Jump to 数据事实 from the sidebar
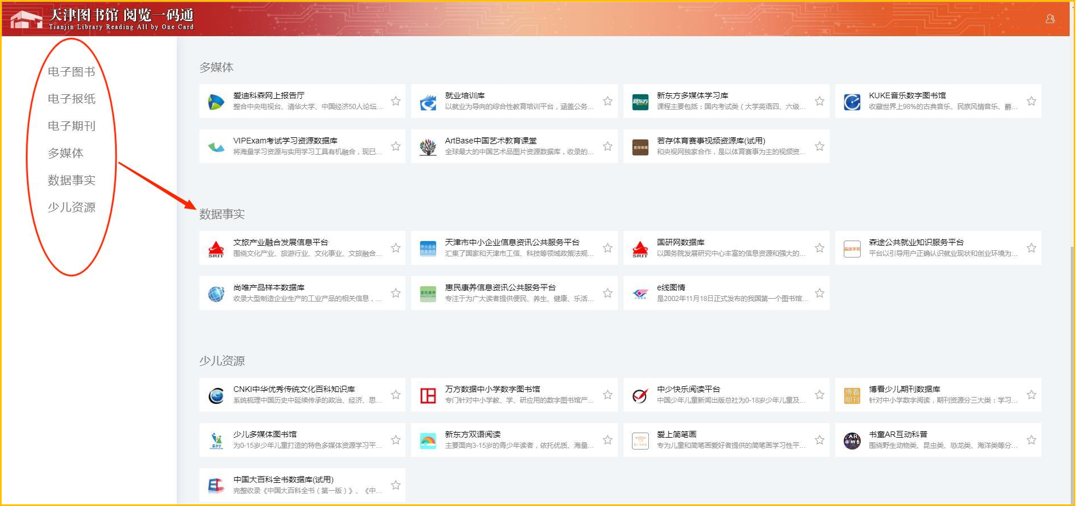The height and width of the screenshot is (506, 1077). pyautogui.click(x=71, y=180)
